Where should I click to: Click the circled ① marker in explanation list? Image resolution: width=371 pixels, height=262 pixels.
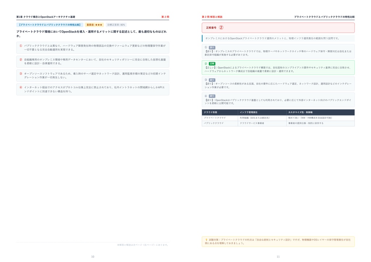206,47
